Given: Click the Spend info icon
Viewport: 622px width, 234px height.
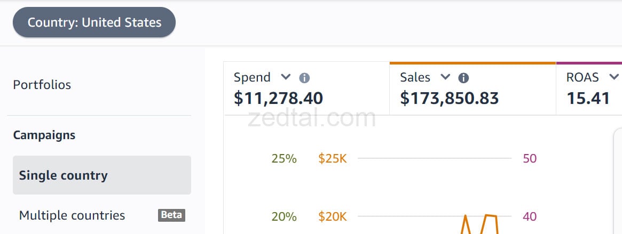Looking at the screenshot, I should (304, 78).
